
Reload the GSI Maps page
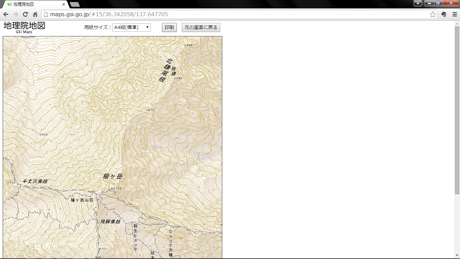pos(25,15)
